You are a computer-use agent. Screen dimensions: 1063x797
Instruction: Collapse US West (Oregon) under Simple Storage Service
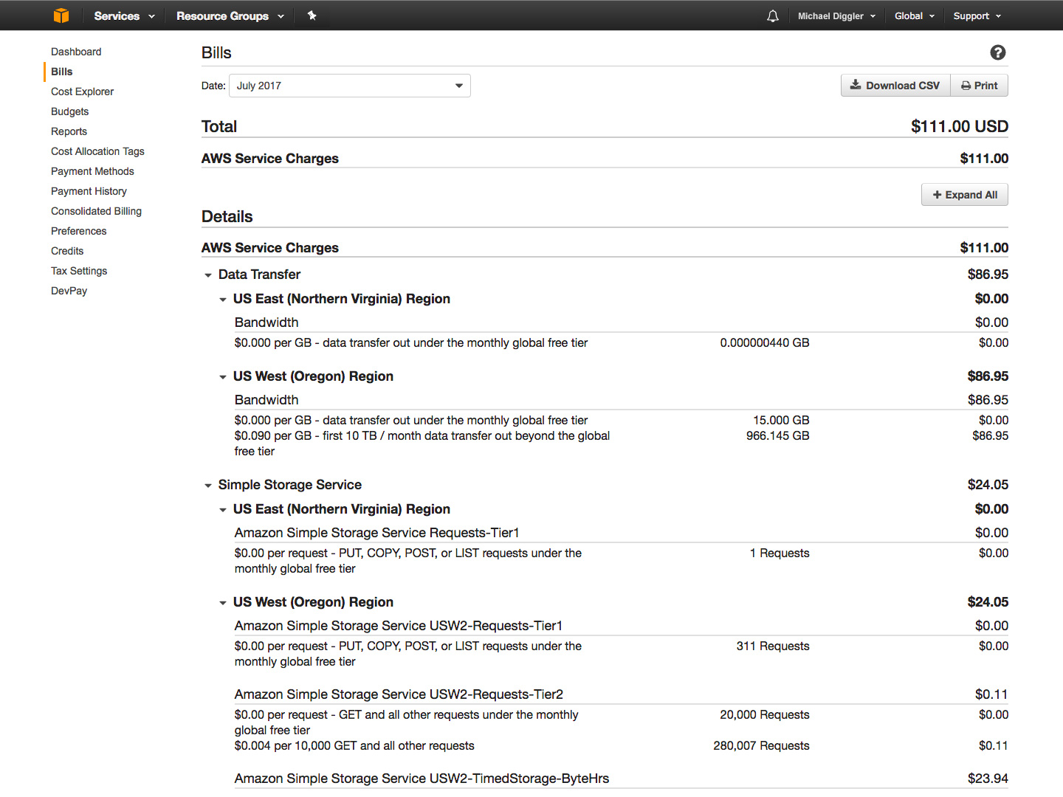pos(223,603)
